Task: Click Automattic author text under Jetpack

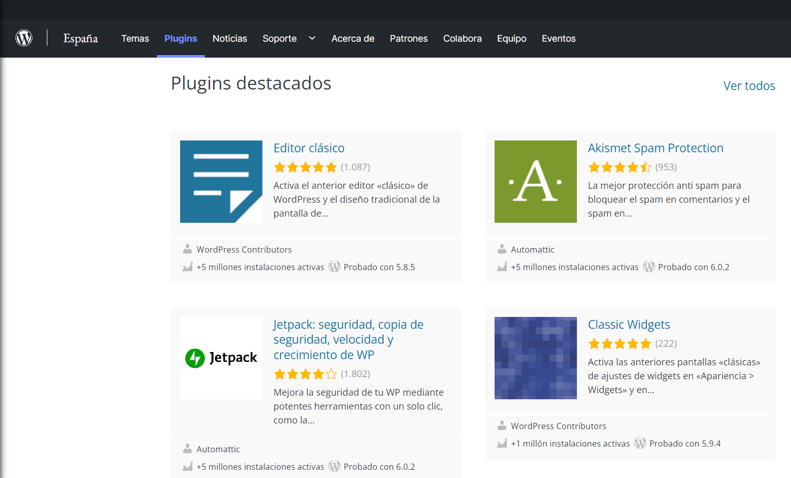Action: [x=218, y=449]
